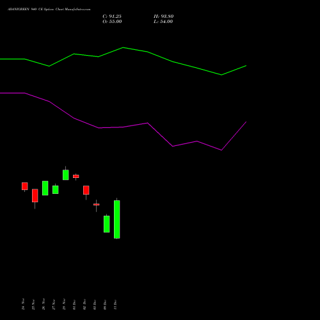
Task: Click the red candlestick for 24 Nov
Action: pyautogui.click(x=25, y=186)
